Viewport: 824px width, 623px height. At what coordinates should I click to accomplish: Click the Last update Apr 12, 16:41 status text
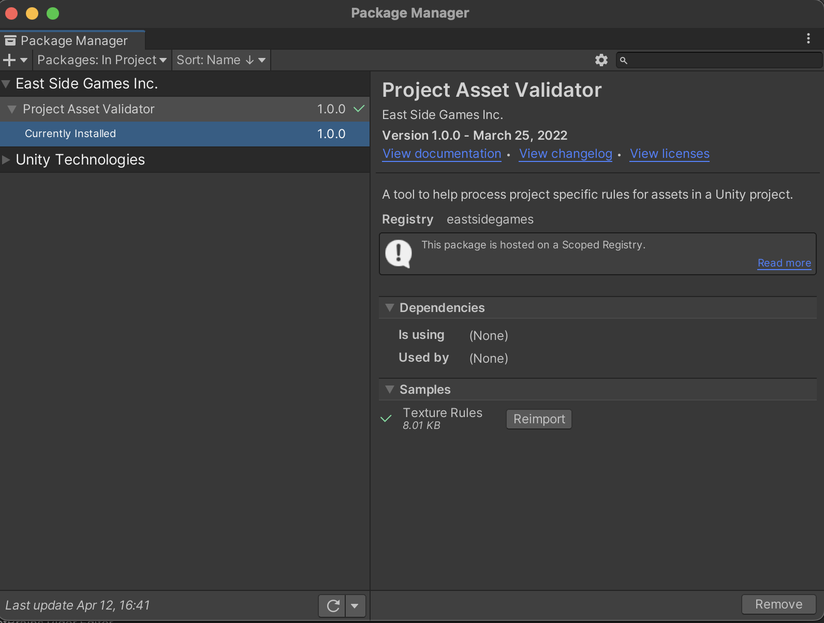tap(78, 605)
